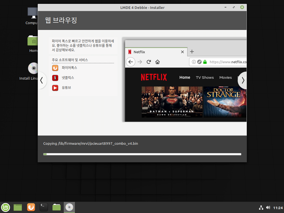284x213 pixels.
Task: Click the Firefox icon in the software list
Action: [x=55, y=68]
